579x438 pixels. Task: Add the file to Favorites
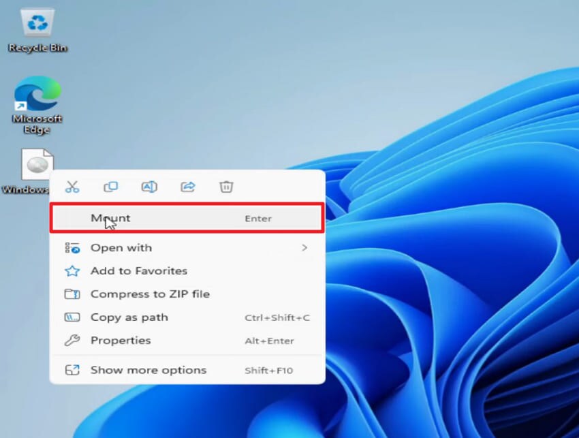click(x=138, y=270)
